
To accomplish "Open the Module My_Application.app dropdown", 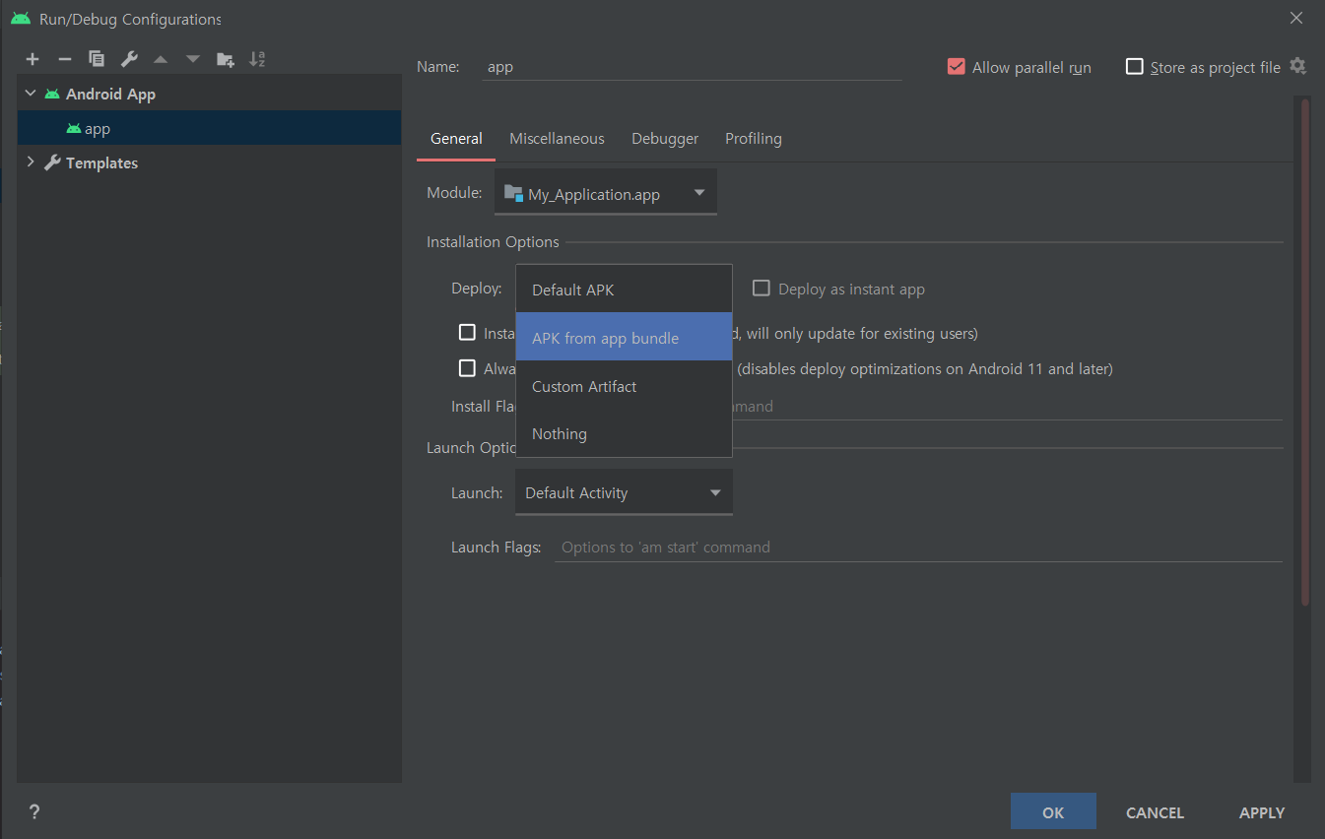I will coord(606,193).
